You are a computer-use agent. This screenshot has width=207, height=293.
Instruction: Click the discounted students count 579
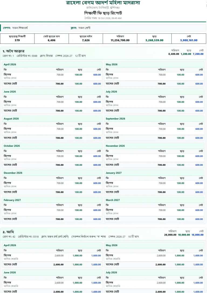[x=17, y=40]
